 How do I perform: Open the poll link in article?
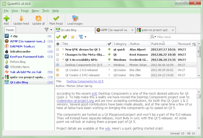94,93
